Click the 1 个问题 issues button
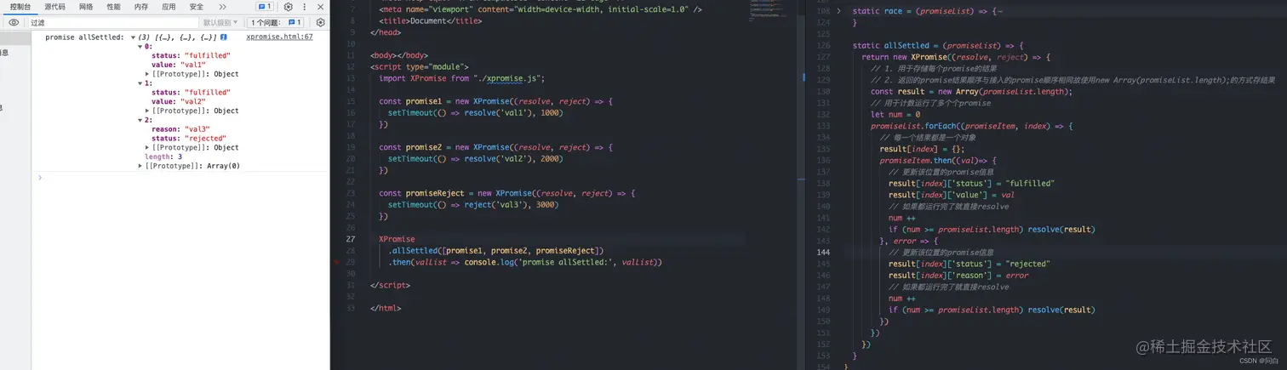 click(x=276, y=23)
